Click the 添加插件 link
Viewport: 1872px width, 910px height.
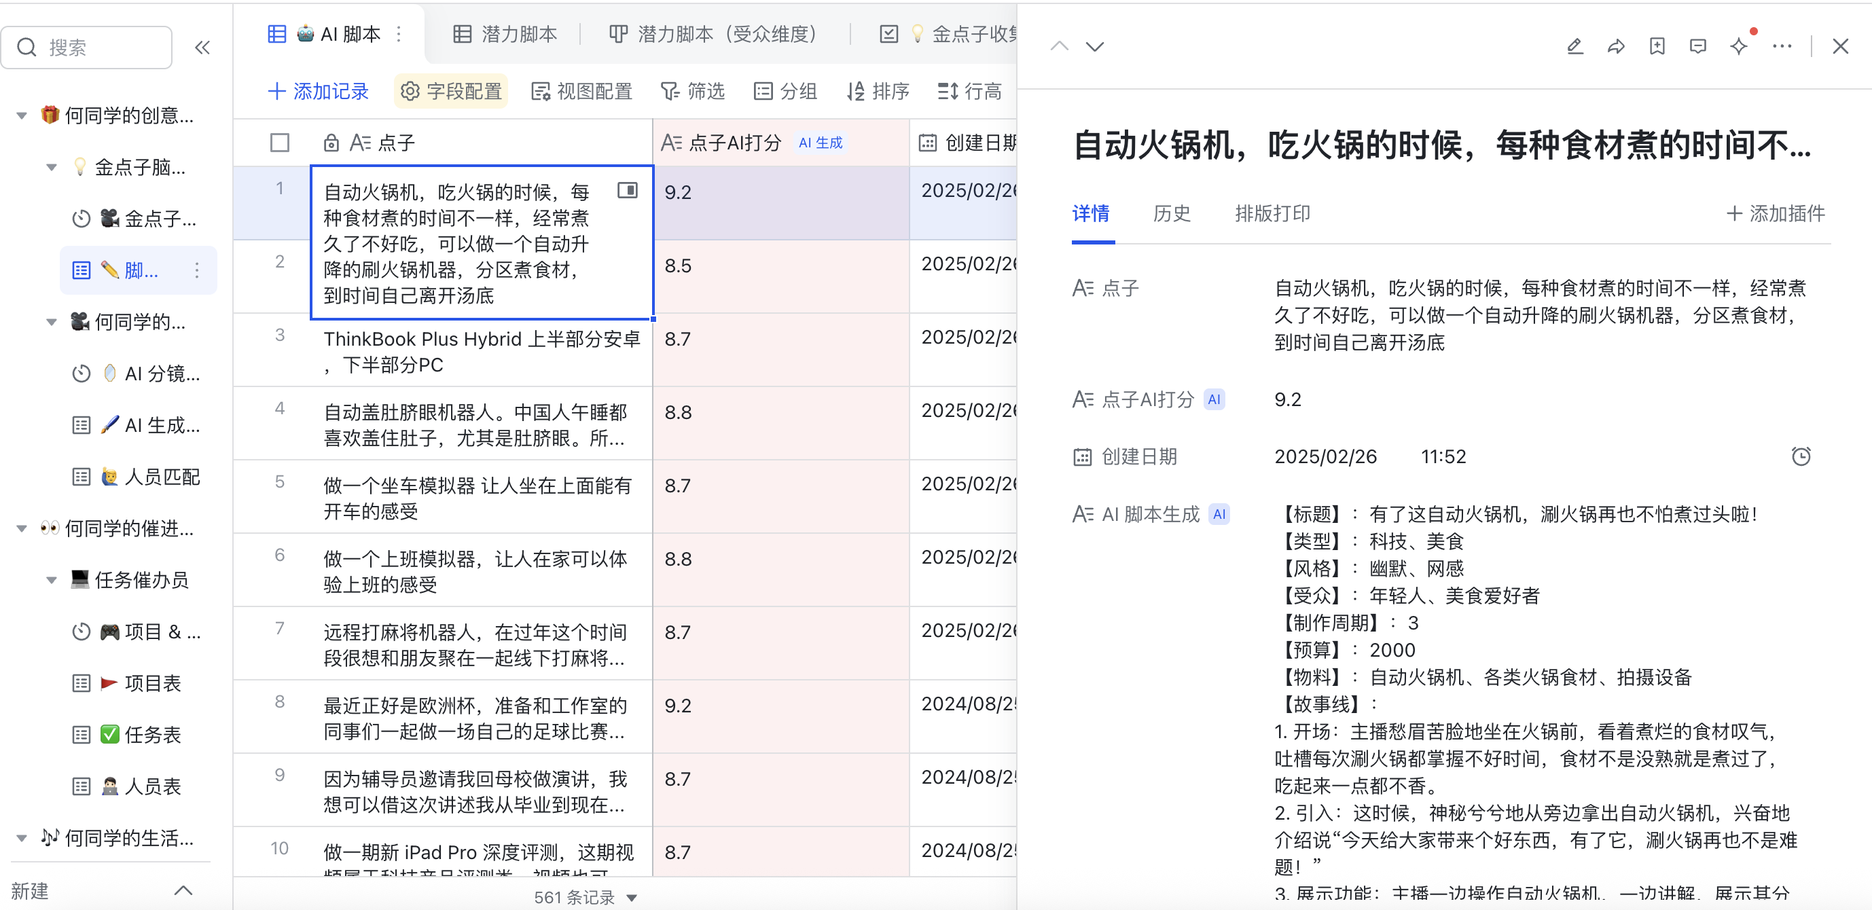click(1776, 214)
